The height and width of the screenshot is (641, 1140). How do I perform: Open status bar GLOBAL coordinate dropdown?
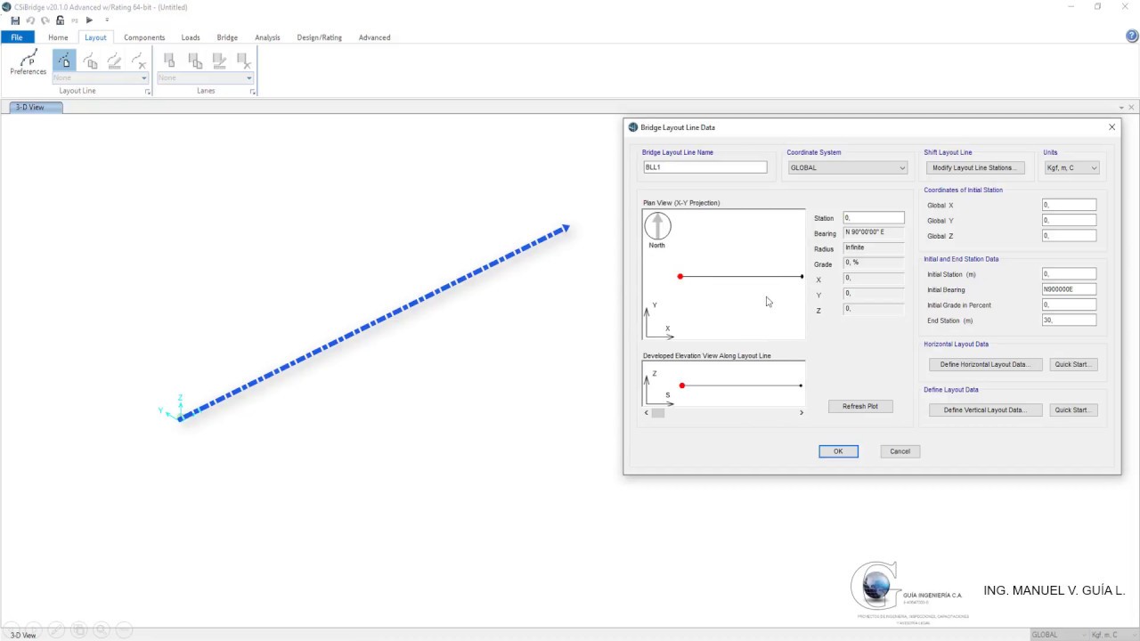point(1058,635)
